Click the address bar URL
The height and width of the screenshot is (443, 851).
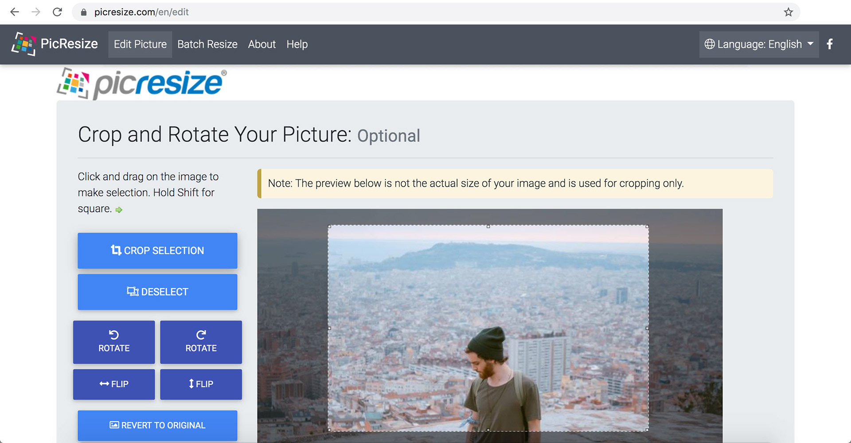141,12
